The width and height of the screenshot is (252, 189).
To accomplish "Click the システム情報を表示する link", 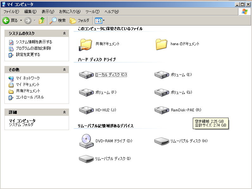I will pyautogui.click(x=34, y=42).
